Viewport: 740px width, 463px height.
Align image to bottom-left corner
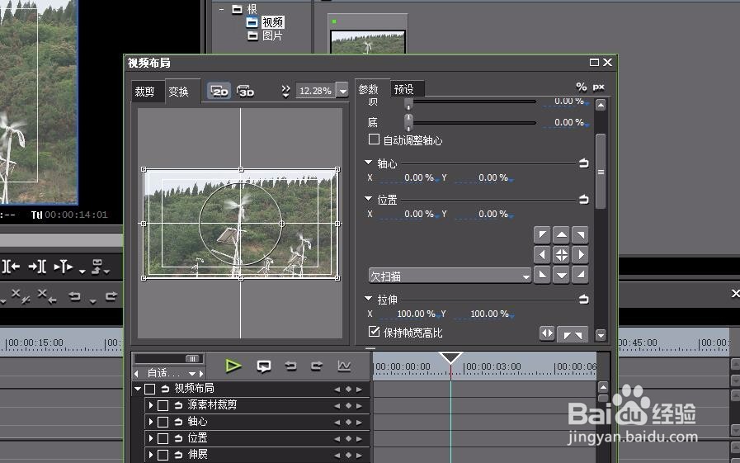point(542,275)
